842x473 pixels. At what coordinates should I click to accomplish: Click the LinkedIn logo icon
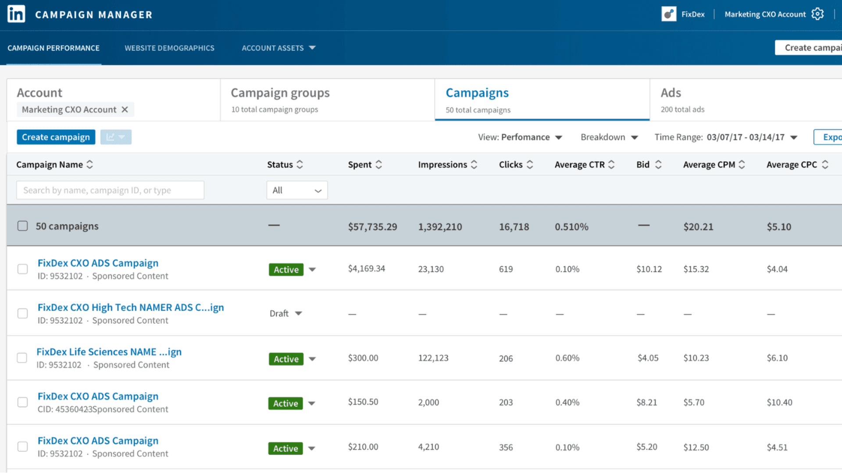click(x=16, y=14)
